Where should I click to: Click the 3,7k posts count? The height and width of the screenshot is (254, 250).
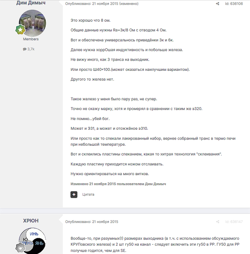[x=31, y=49]
